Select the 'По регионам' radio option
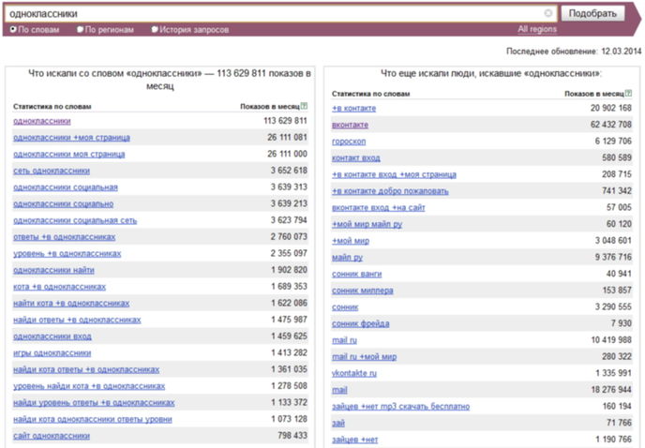Image resolution: width=645 pixels, height=448 pixels. coord(81,29)
